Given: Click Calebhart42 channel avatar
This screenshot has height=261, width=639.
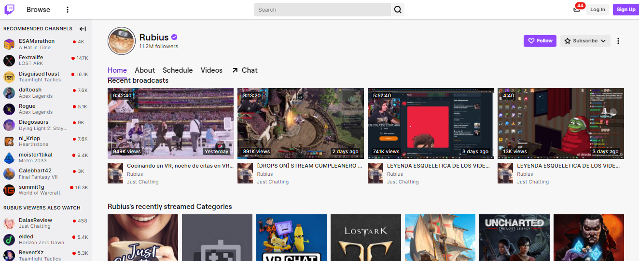Looking at the screenshot, I should (9, 173).
